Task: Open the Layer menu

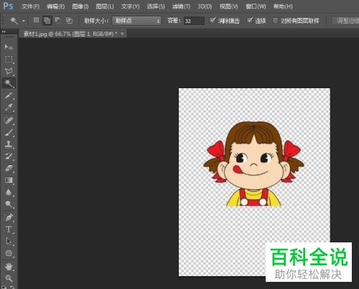Action: tap(105, 6)
